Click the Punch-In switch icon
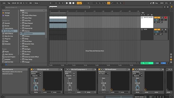The width and height of the screenshot is (174, 98). 105,3
